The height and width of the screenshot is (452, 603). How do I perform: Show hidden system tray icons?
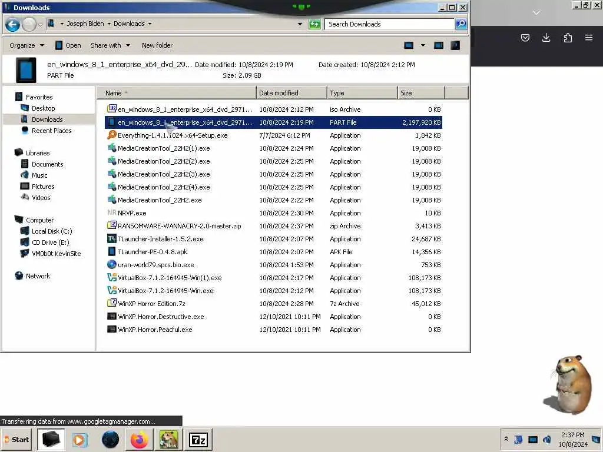click(x=506, y=438)
